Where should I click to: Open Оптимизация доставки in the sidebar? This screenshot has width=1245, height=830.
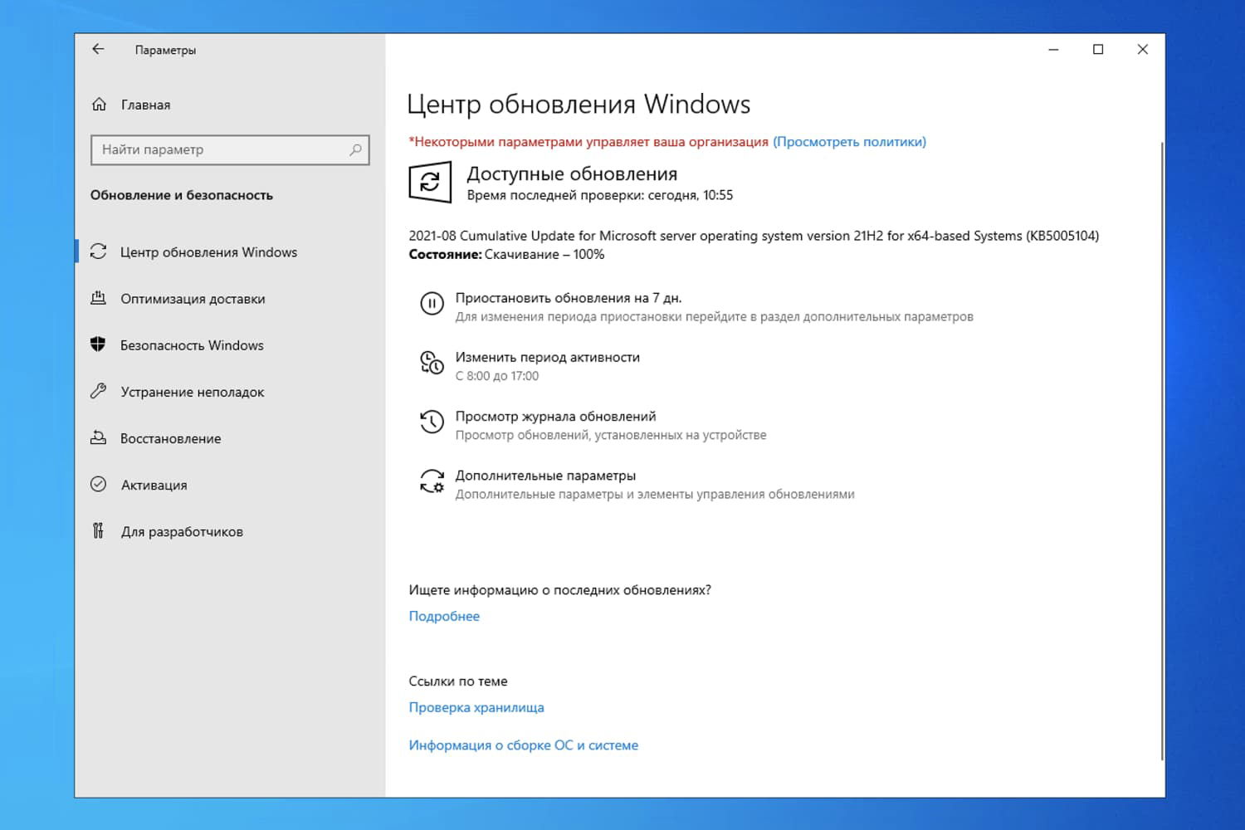point(193,298)
